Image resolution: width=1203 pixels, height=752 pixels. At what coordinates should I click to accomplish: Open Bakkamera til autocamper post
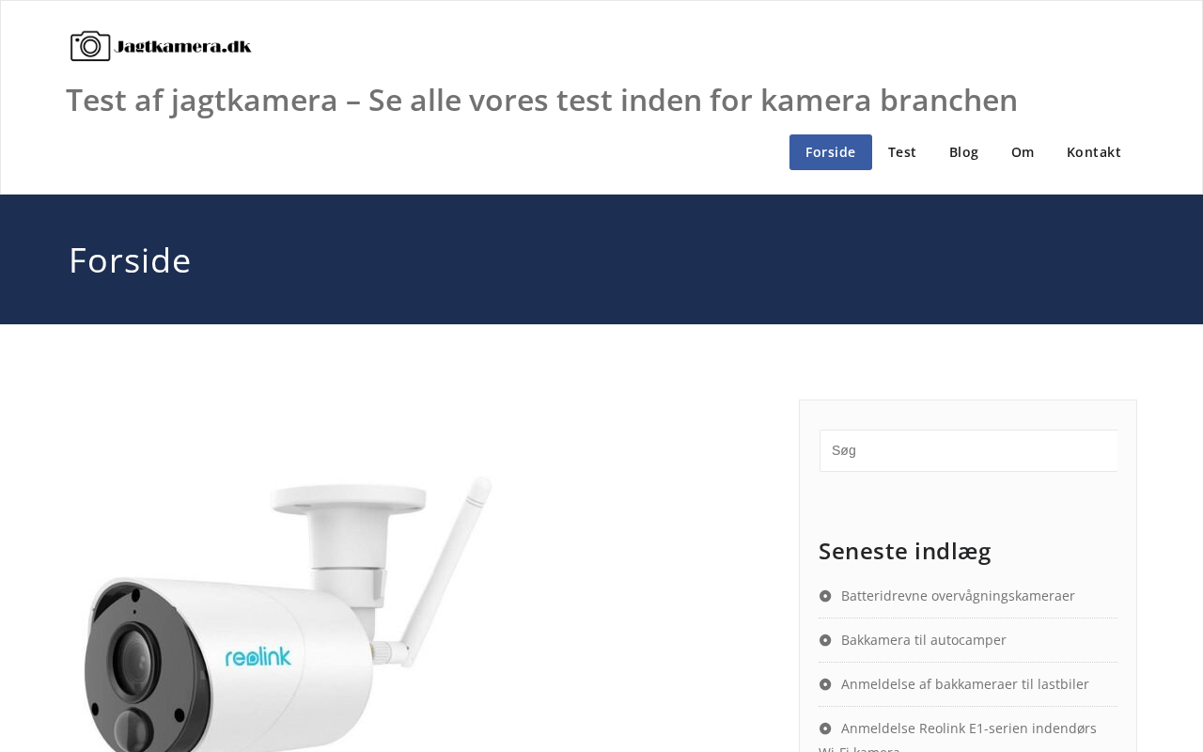923,640
